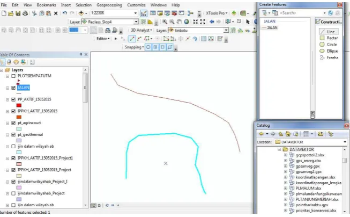Select the Straight Segment sketch tool
Viewport: 350px width, 217px height.
tap(132, 39)
